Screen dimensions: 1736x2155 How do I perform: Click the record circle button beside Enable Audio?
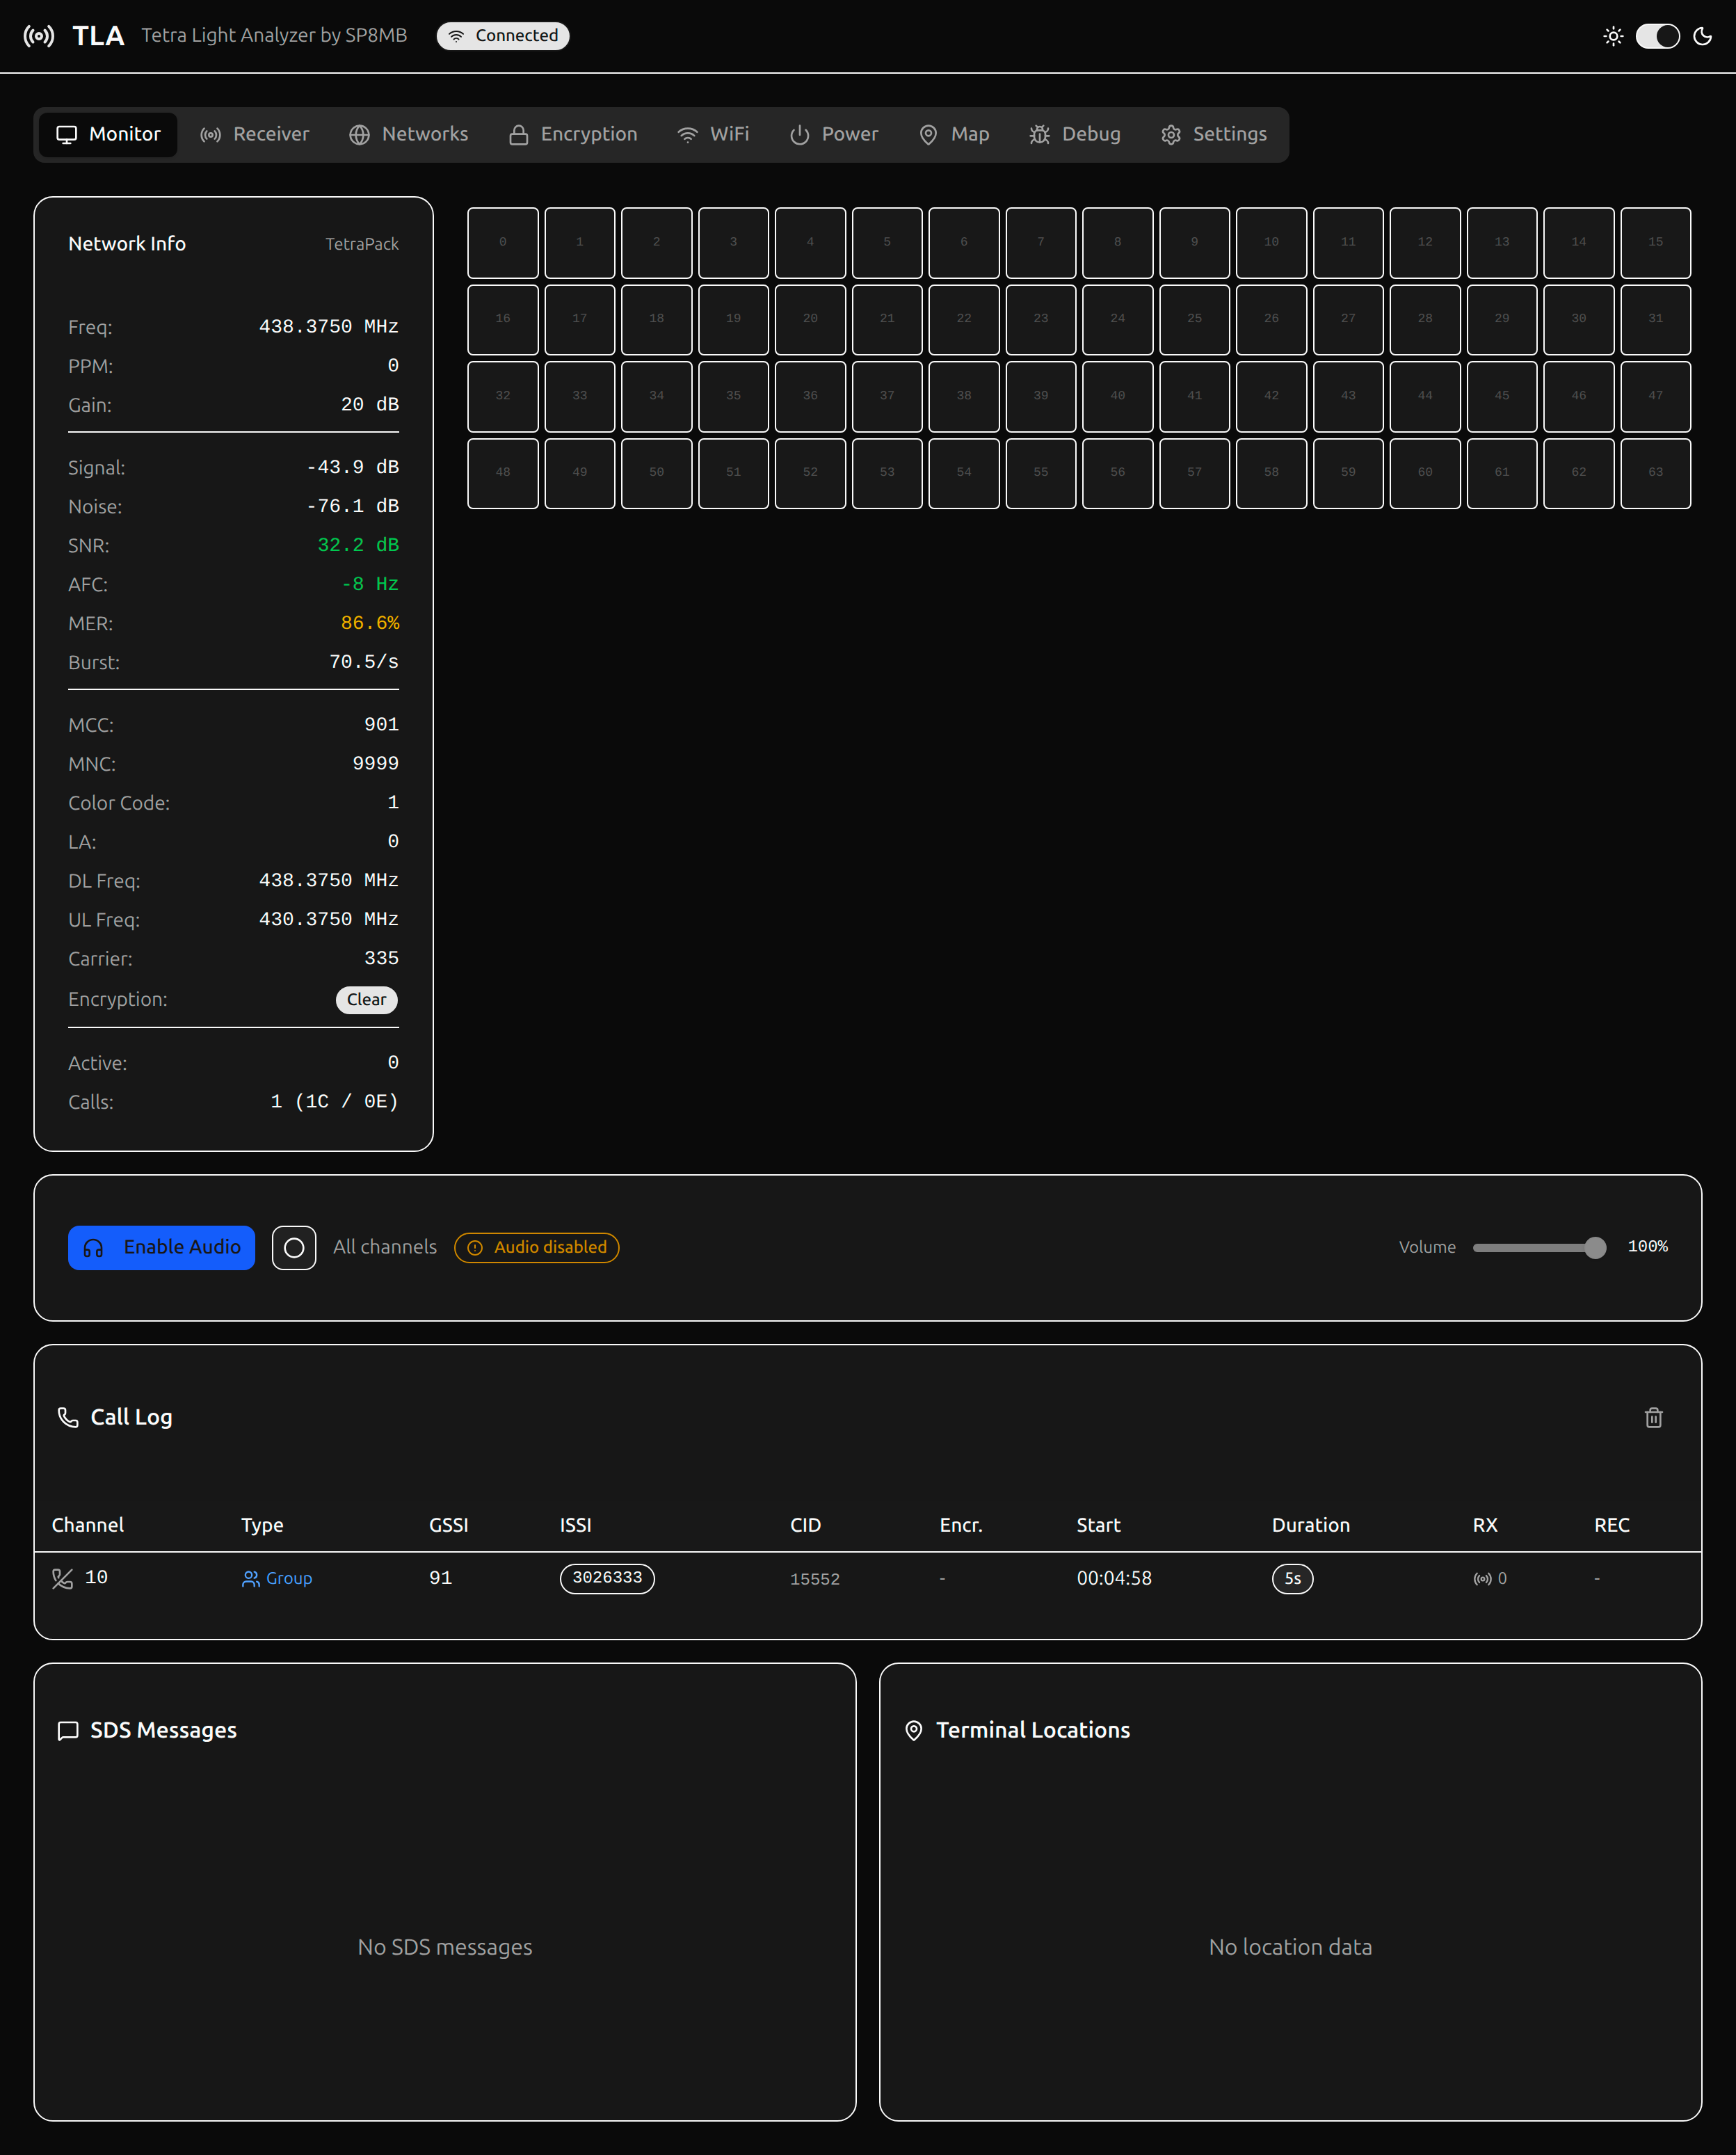[x=294, y=1247]
